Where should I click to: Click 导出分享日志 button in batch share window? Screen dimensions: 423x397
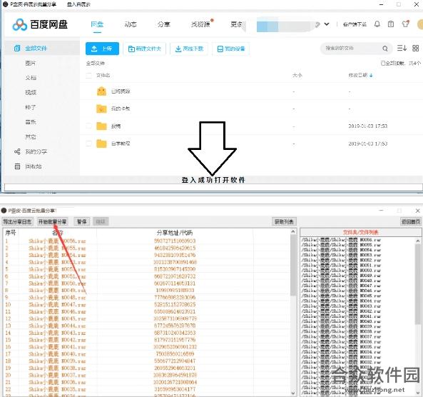17,222
